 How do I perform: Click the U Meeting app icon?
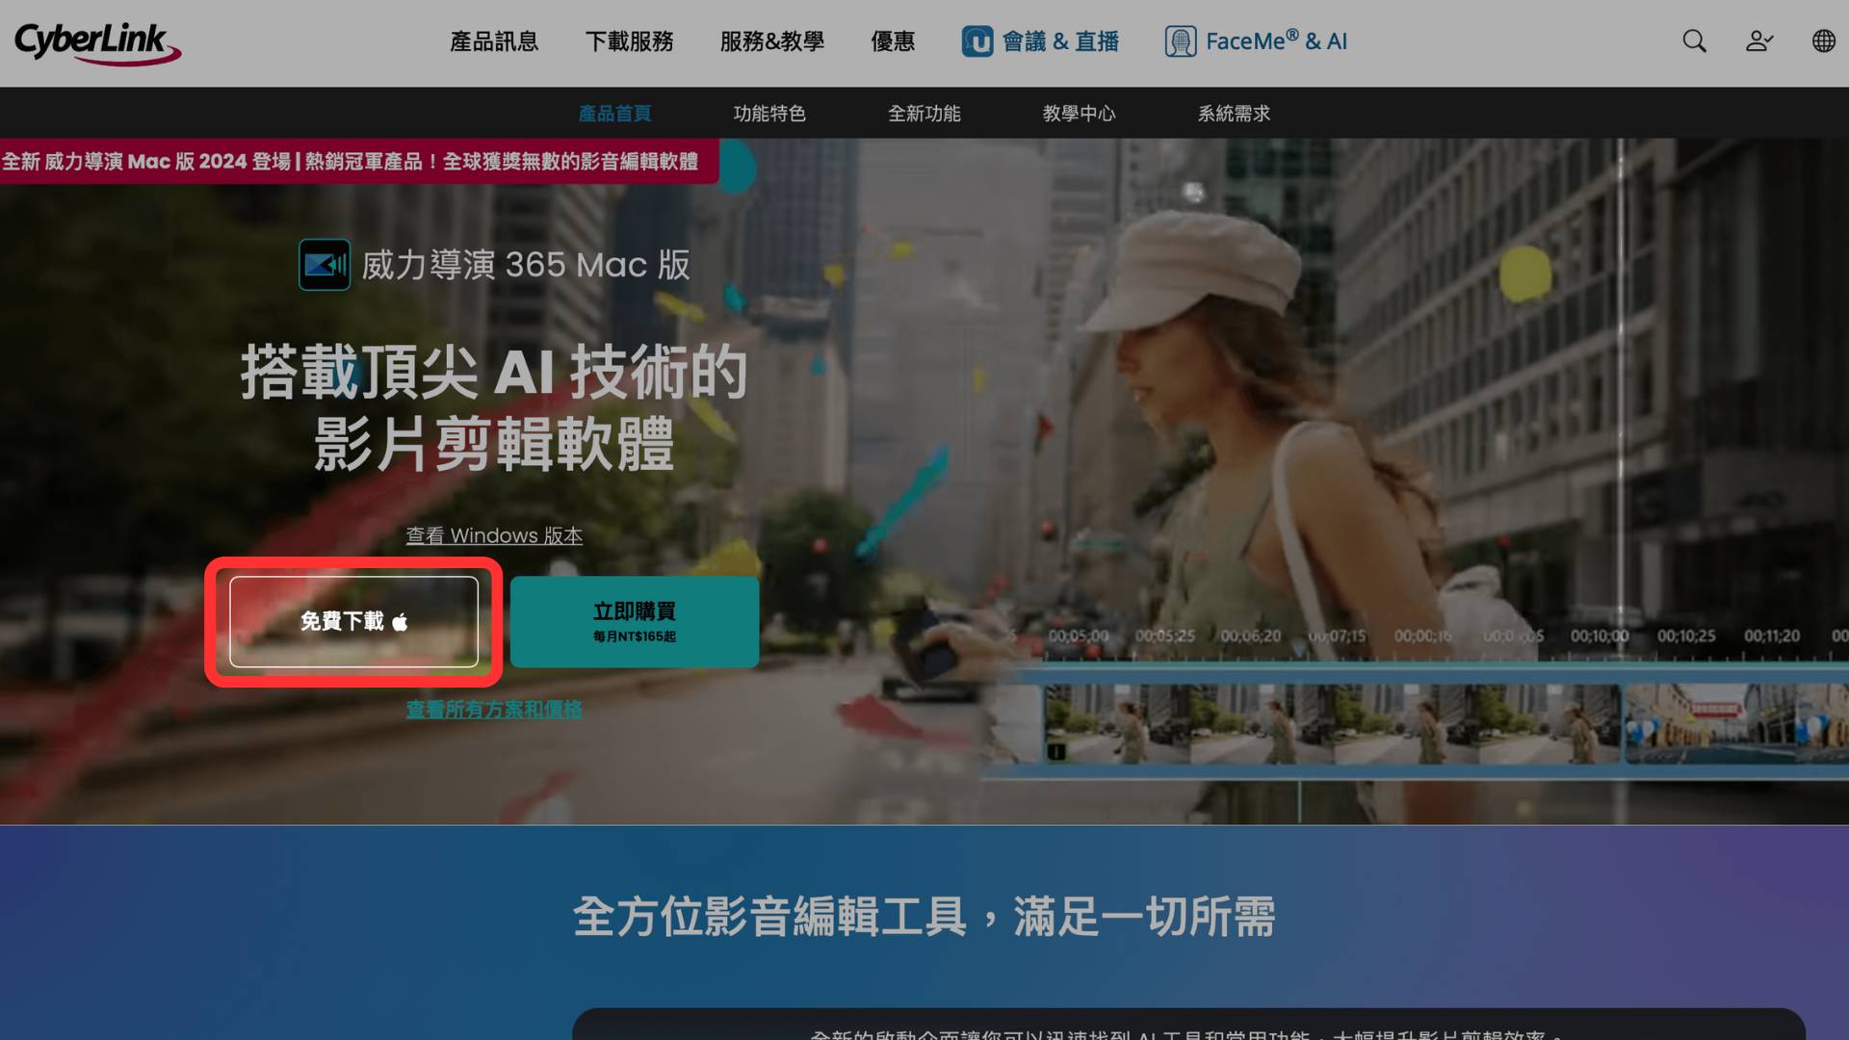click(977, 41)
